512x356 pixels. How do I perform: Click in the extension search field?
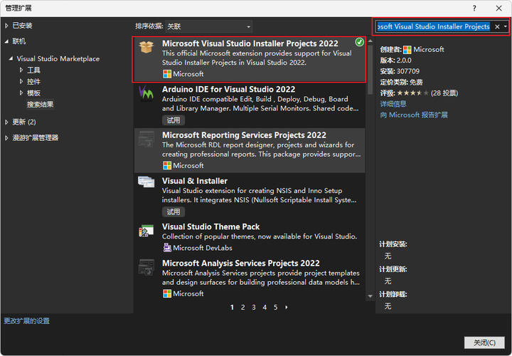pyautogui.click(x=434, y=27)
